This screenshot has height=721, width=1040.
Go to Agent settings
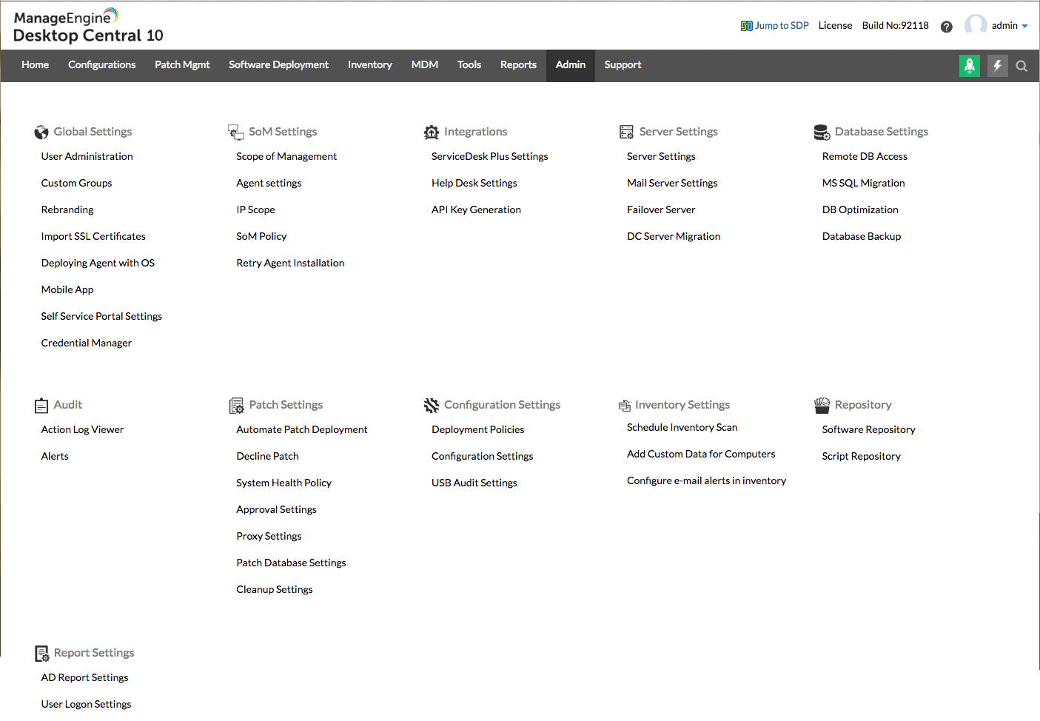(x=269, y=184)
